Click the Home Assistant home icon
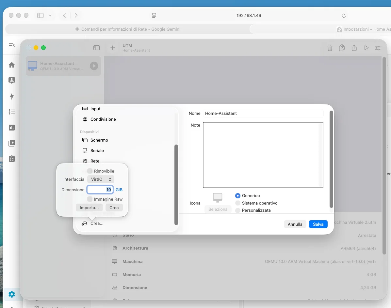Screen dimensions: 391x308 [x=12, y=65]
